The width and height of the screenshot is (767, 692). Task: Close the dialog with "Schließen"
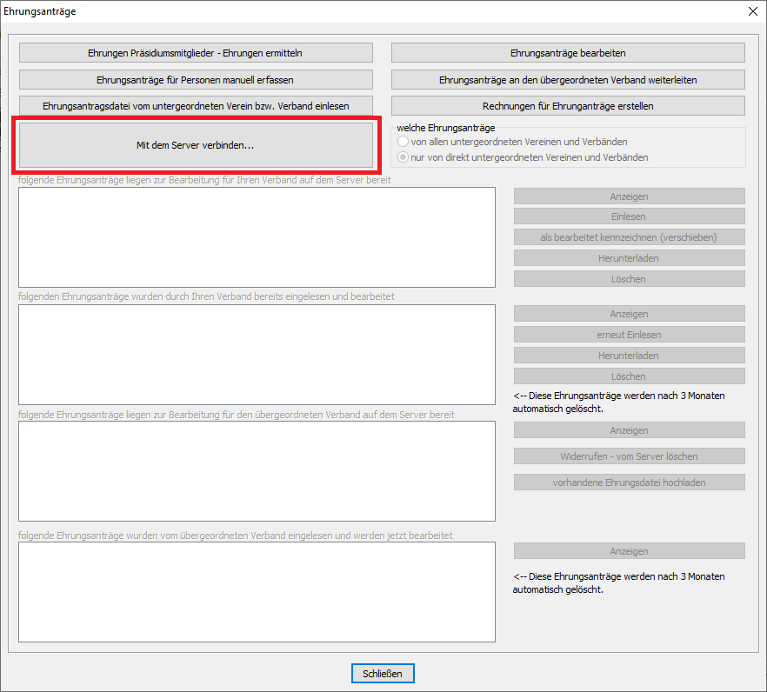point(383,674)
